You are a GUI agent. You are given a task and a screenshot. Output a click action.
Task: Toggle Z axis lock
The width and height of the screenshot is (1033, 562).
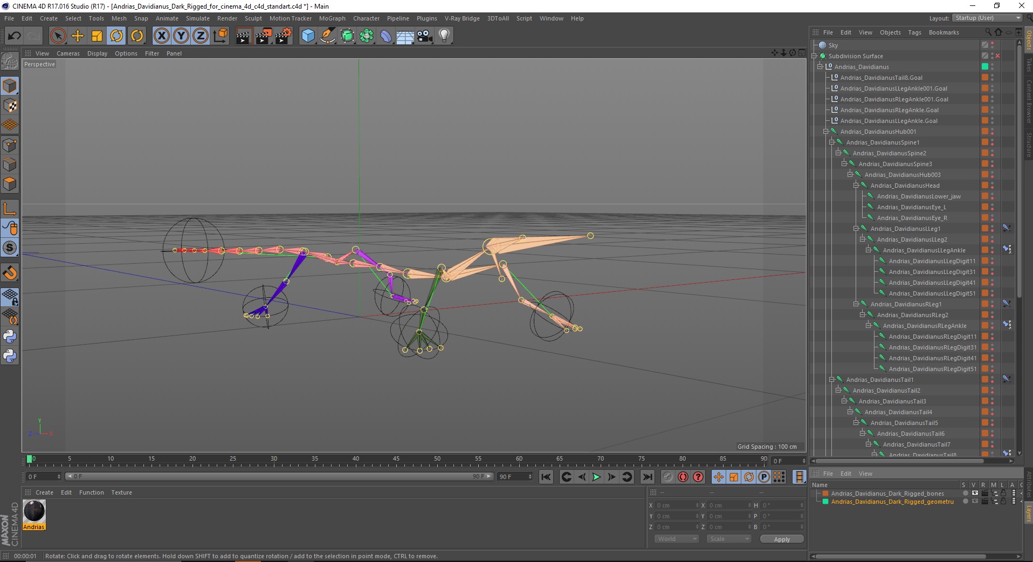201,36
